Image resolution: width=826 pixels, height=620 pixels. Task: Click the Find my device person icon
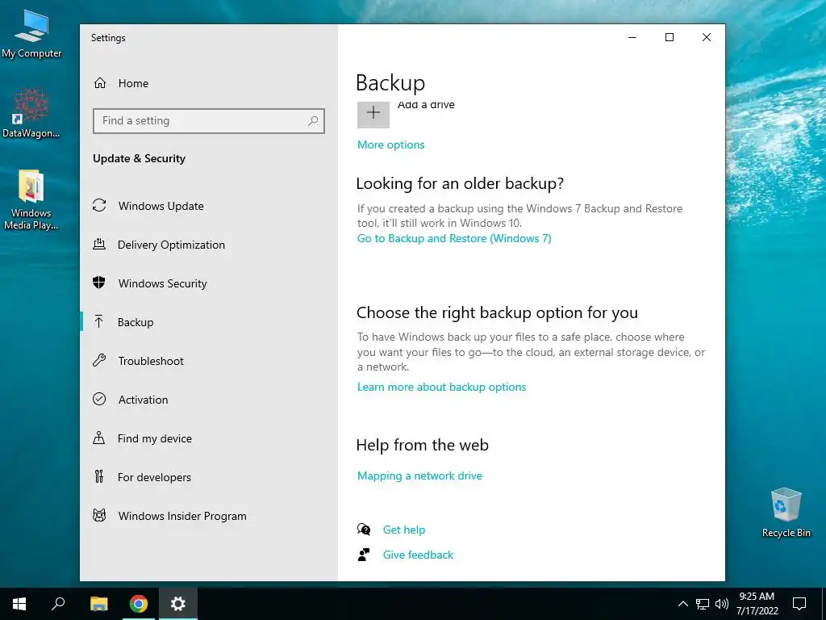coord(98,438)
